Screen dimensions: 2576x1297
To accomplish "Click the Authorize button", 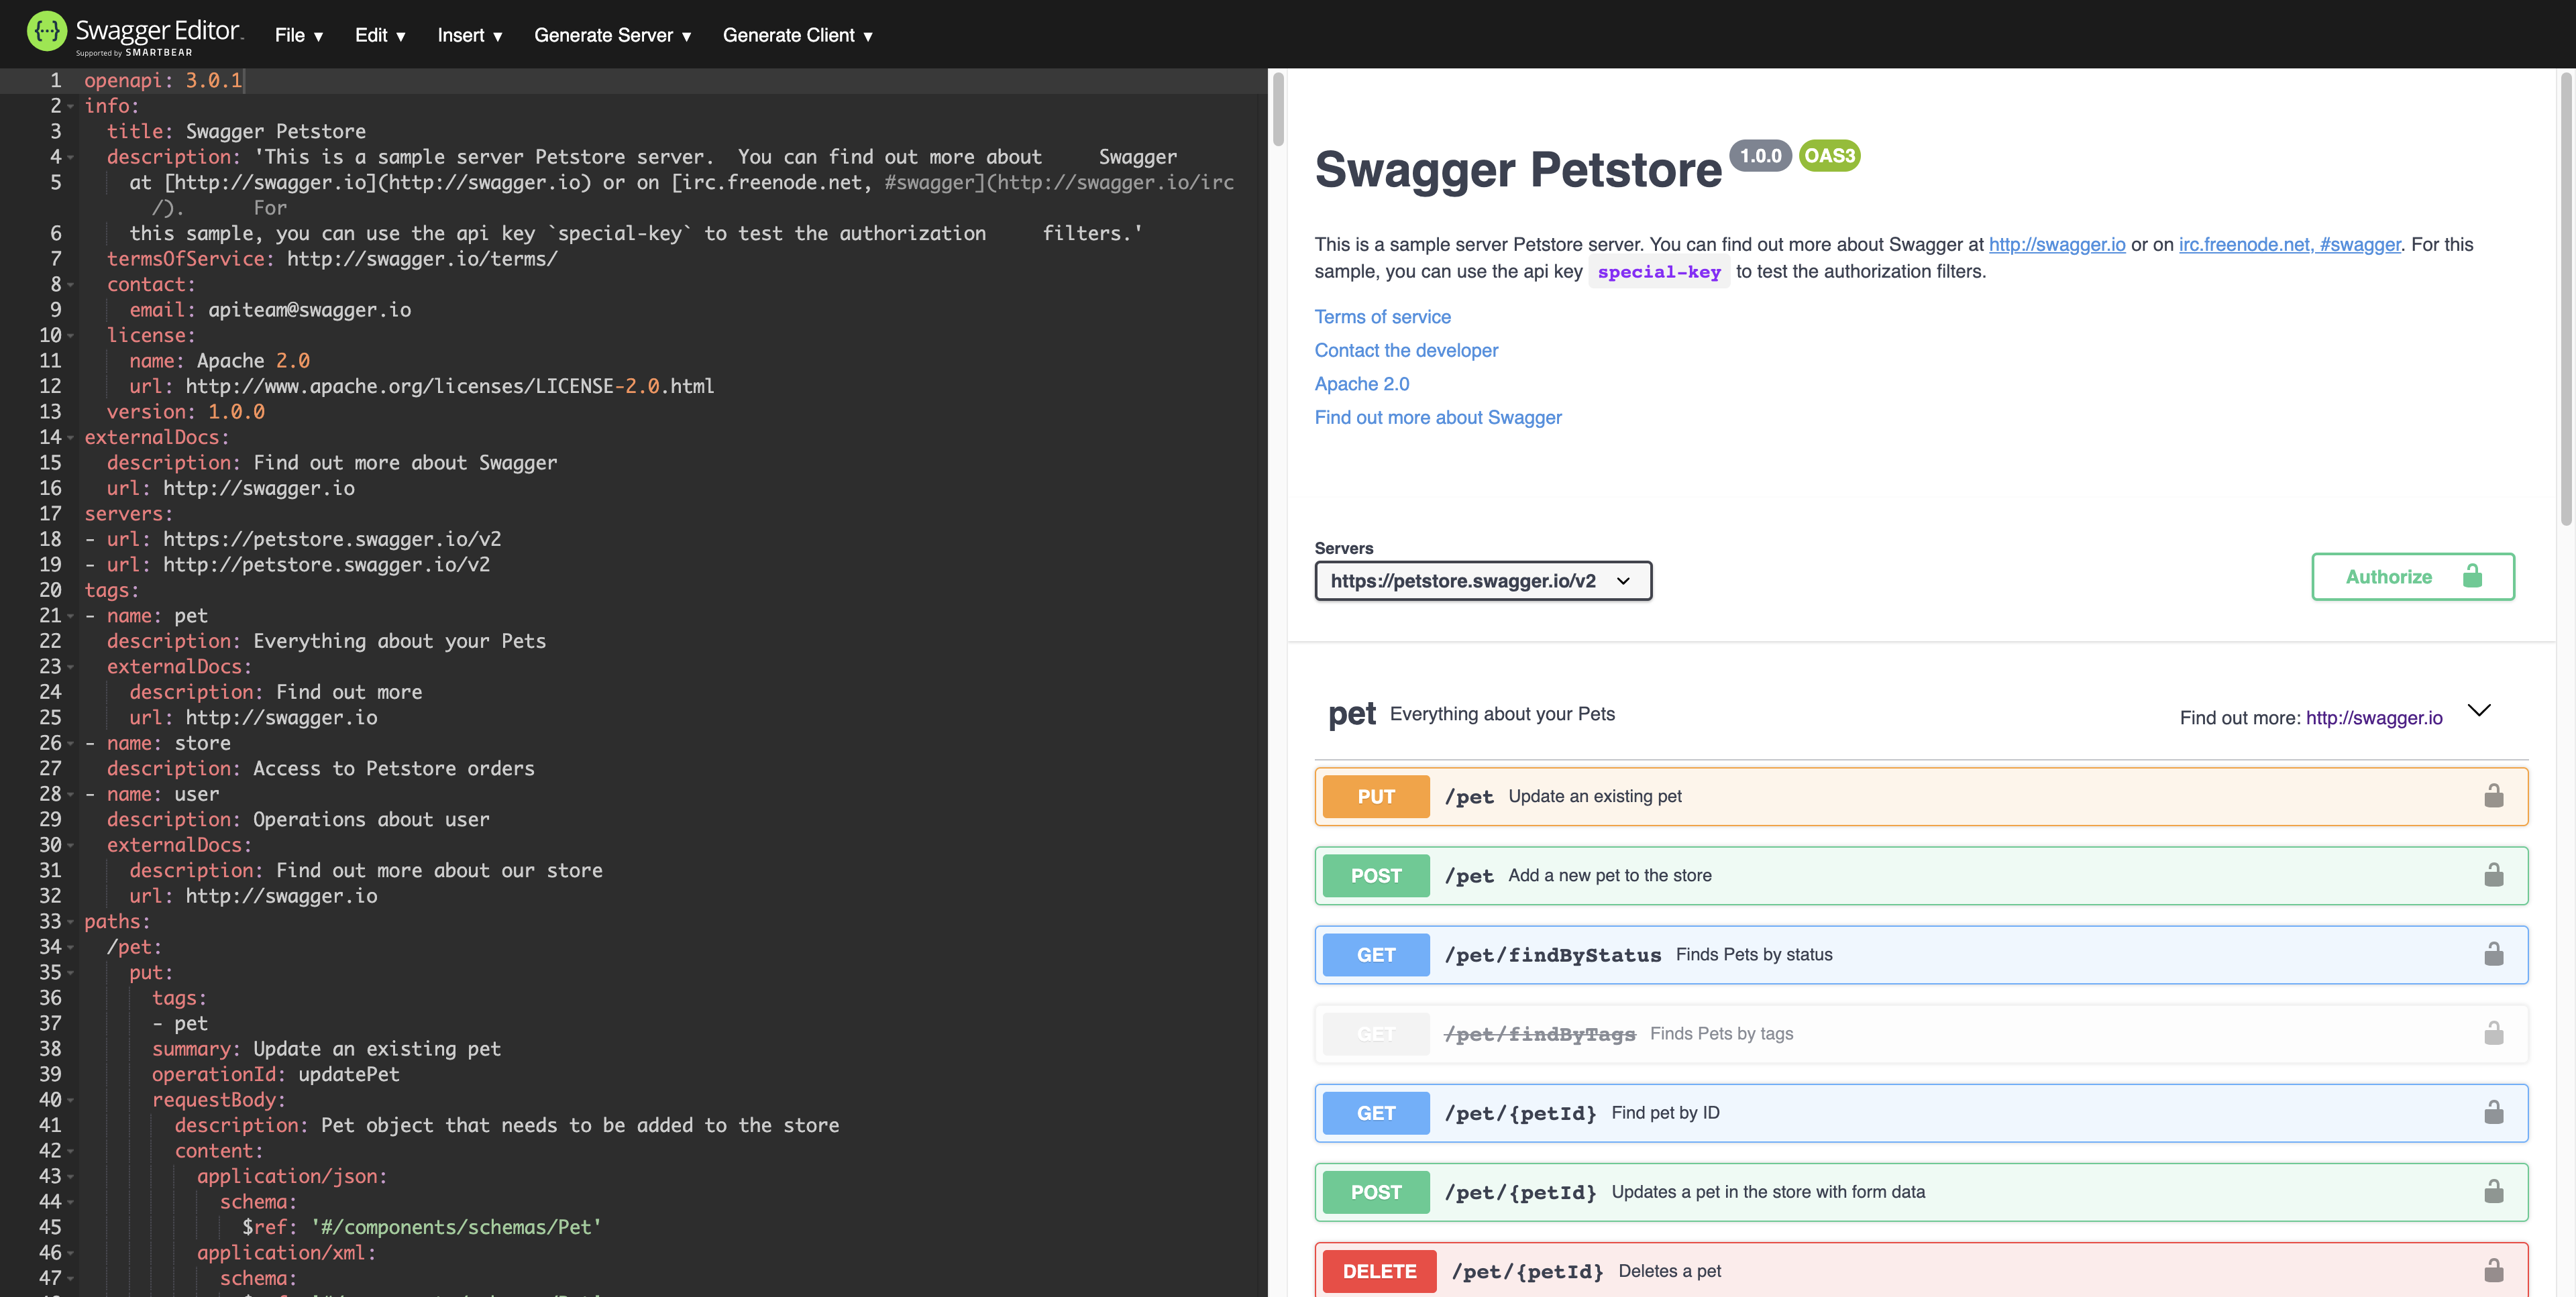I will 2412,577.
